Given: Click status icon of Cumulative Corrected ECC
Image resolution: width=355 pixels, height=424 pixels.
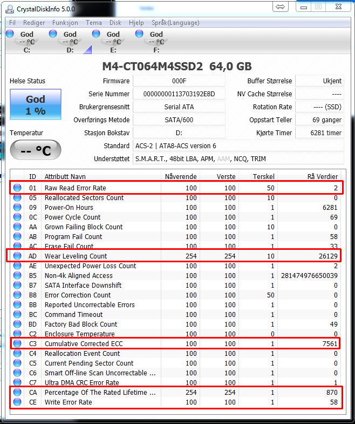Looking at the screenshot, I should [17, 343].
